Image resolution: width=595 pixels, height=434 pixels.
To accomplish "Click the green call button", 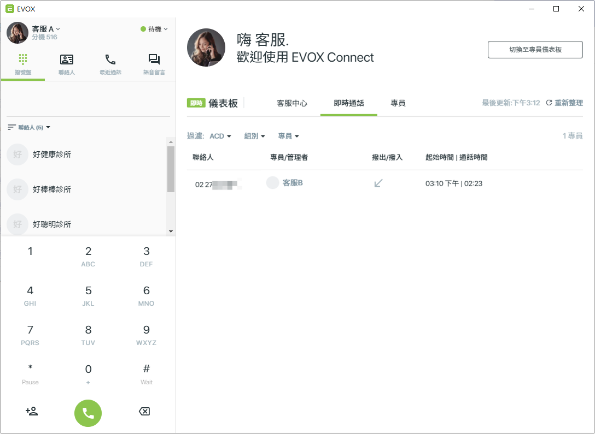I will 88,413.
